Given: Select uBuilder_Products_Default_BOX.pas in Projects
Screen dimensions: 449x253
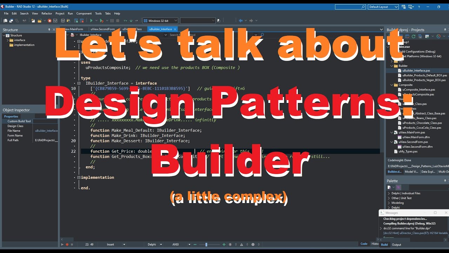Looking at the screenshot, I should (425, 75).
